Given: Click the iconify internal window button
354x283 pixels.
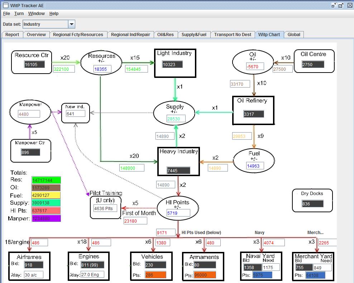Looking at the screenshot, I should [334, 5].
